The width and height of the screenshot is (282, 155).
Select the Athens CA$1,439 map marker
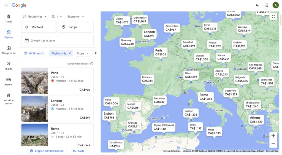point(256,120)
